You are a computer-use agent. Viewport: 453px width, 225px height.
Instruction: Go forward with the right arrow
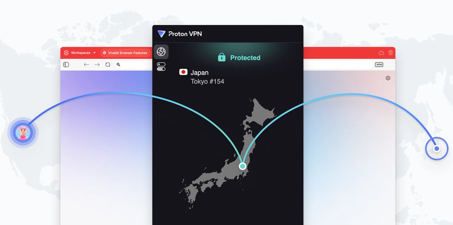coord(97,64)
